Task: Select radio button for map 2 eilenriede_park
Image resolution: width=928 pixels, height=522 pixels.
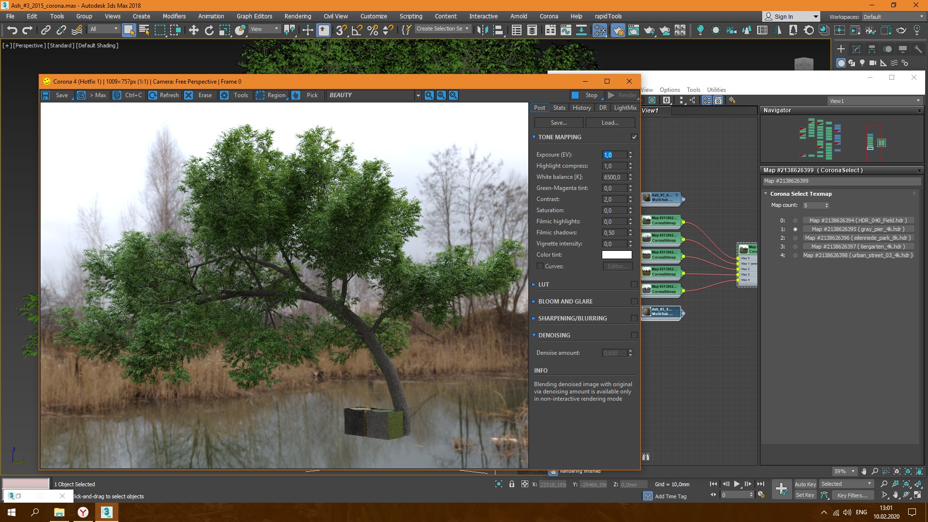Action: [795, 238]
